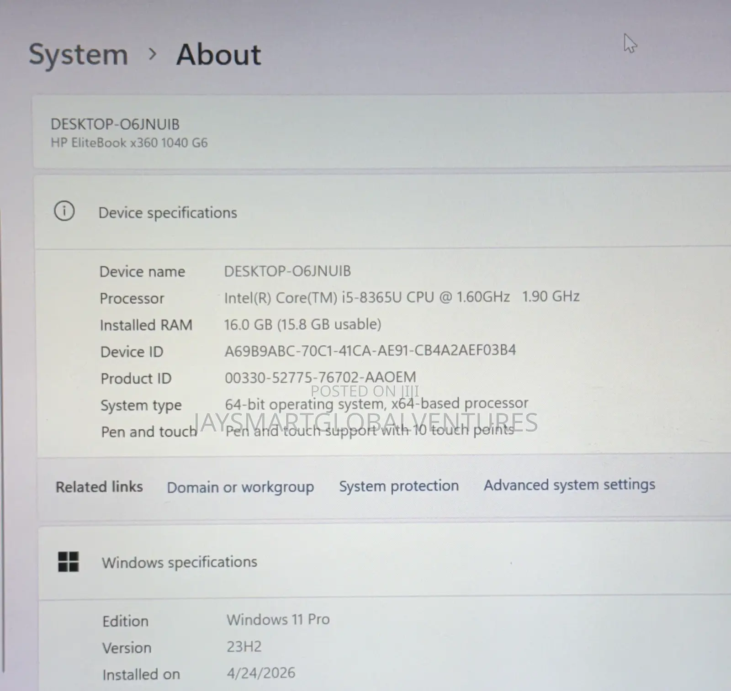The image size is (731, 691).
Task: Click the Processor label
Action: coord(132,299)
